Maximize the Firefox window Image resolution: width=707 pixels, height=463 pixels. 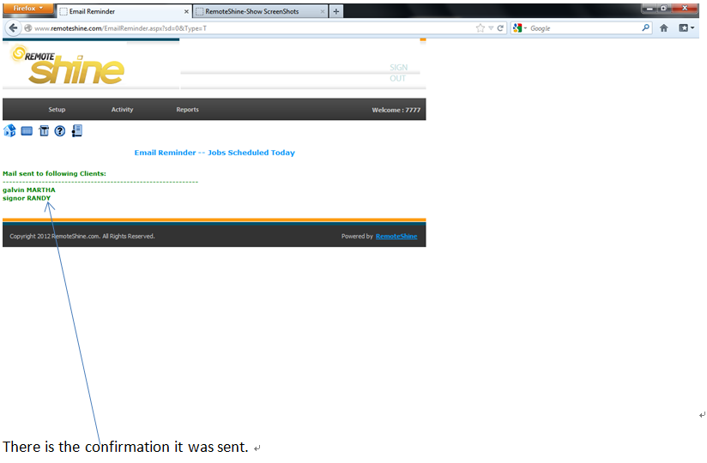[664, 8]
